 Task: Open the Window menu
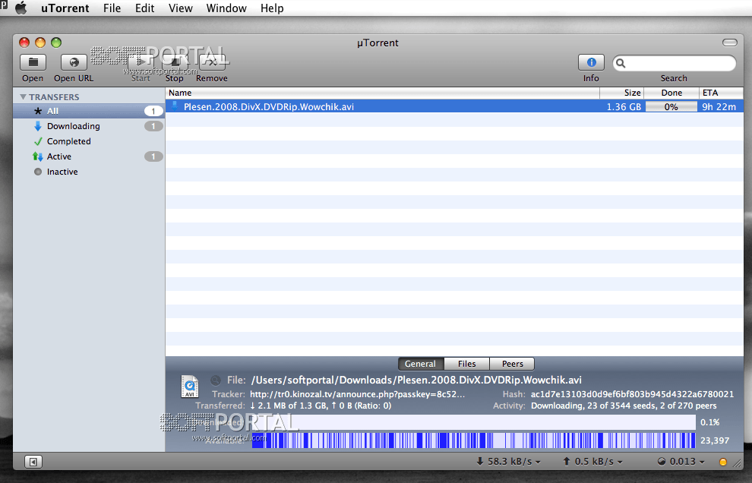226,8
